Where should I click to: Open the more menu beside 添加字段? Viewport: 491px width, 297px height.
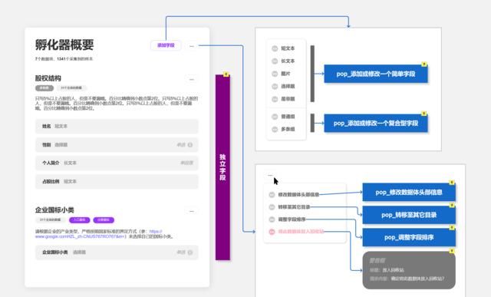(x=192, y=46)
